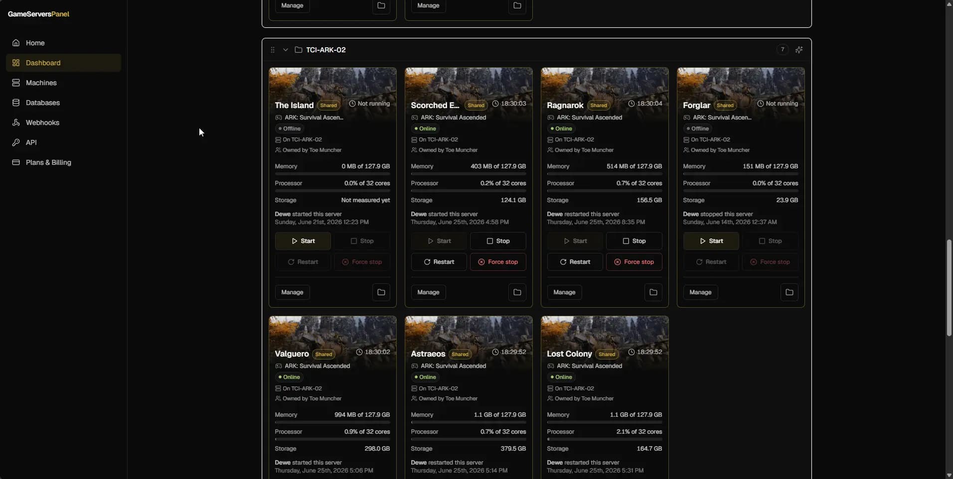Open folder icon in top-left partial card
This screenshot has height=479, width=953.
[x=381, y=5]
